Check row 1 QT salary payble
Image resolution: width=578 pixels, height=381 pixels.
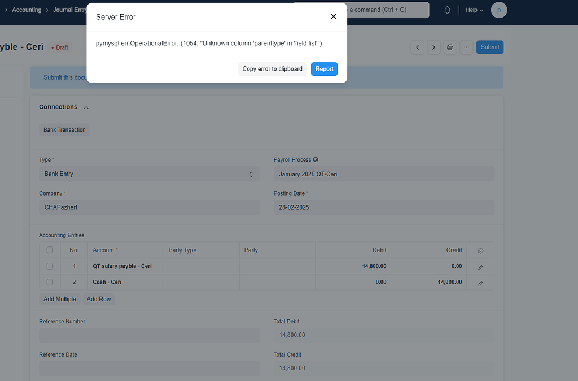tap(50, 266)
